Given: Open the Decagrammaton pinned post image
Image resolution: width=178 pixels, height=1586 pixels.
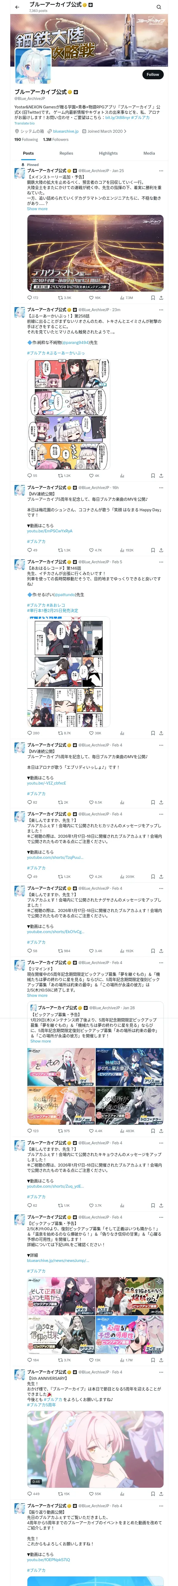Looking at the screenshot, I should click(x=95, y=253).
